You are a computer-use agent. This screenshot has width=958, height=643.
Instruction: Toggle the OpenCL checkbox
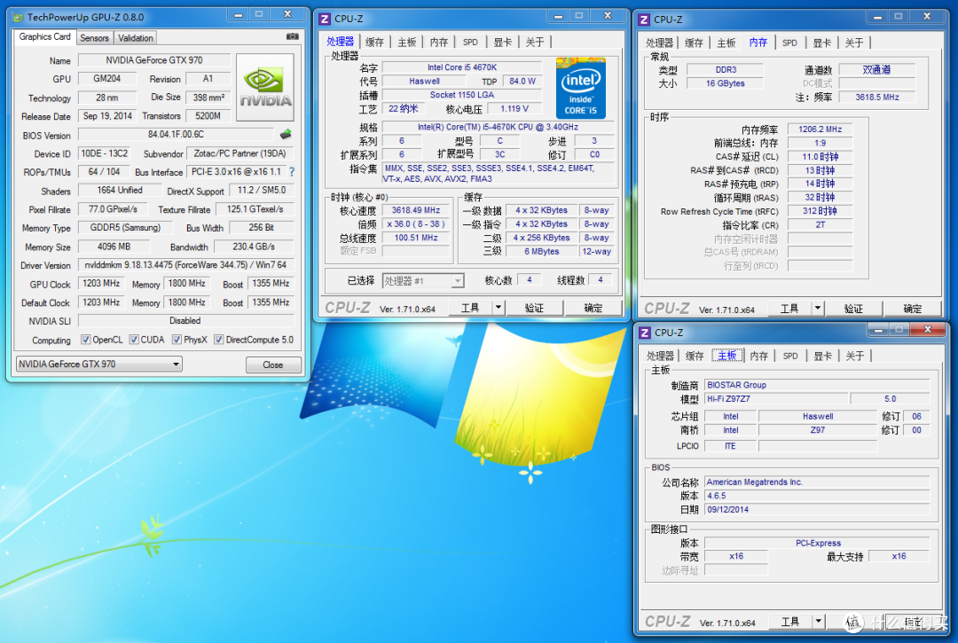point(86,340)
